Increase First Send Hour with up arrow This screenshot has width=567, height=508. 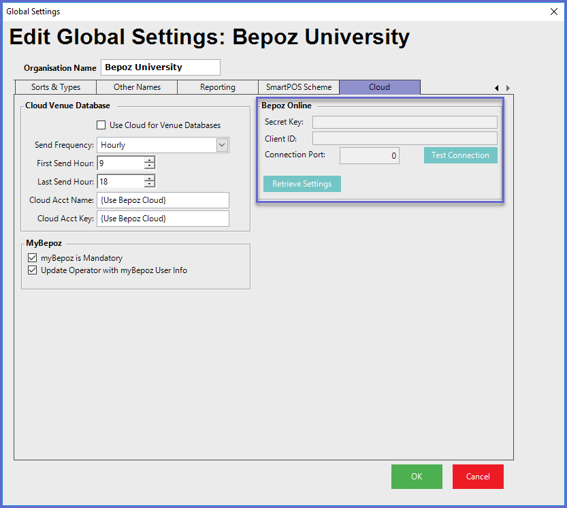tap(149, 160)
